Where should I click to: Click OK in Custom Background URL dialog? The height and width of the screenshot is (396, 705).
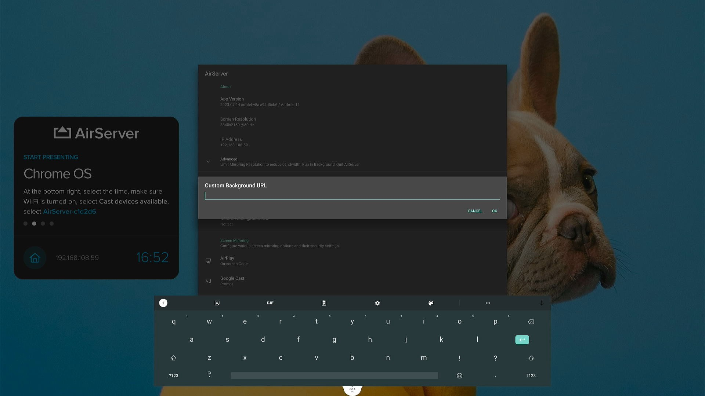[x=495, y=211]
